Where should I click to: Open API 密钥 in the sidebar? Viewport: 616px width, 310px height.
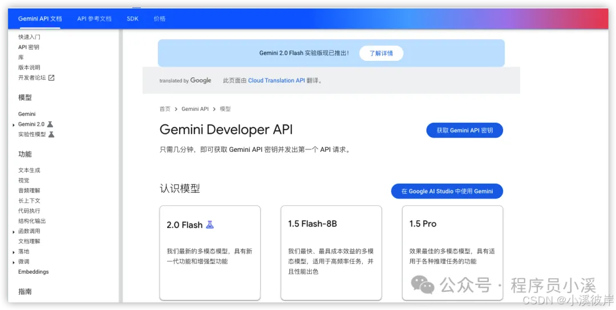(x=29, y=47)
